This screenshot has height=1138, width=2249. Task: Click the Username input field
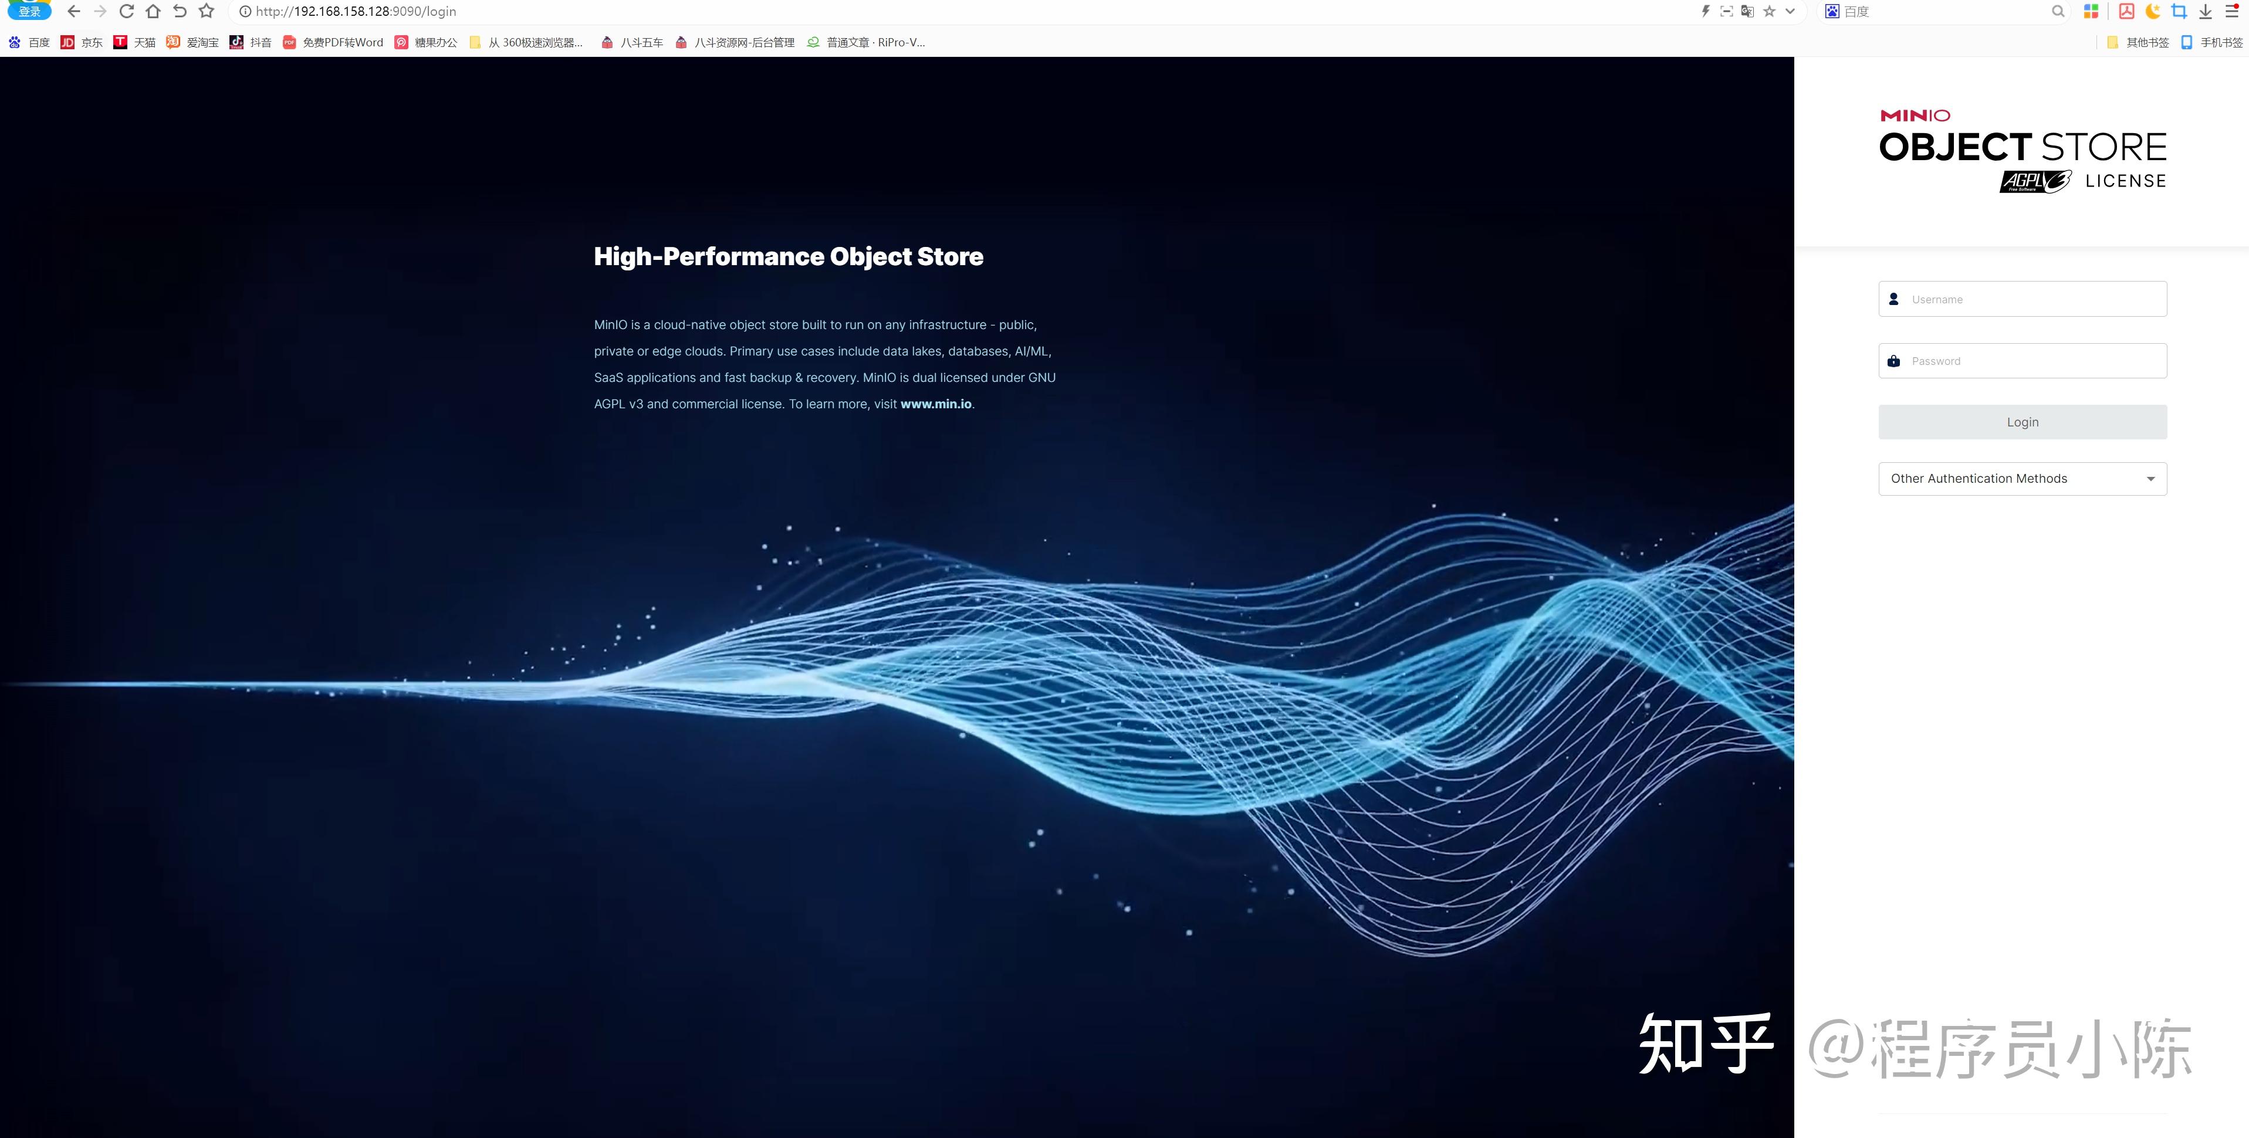coord(2022,299)
